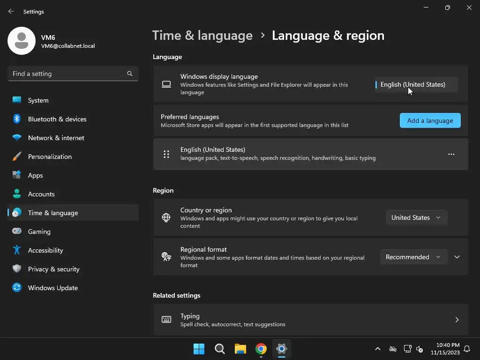Click the Regional format icon
The image size is (480, 360).
166,256
